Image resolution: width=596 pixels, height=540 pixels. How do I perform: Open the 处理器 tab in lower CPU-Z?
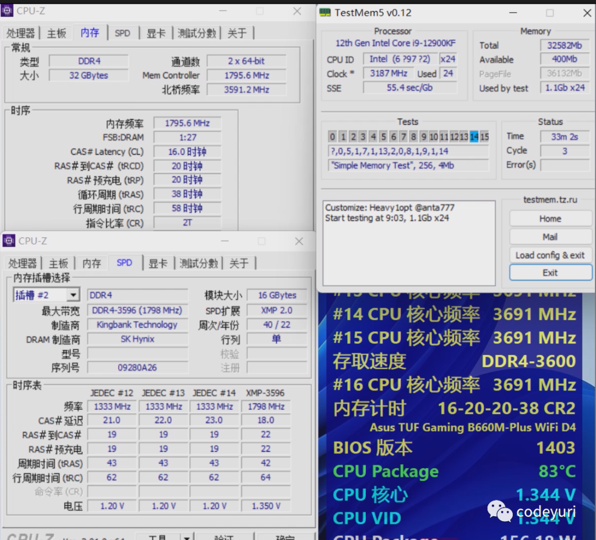[x=23, y=263]
